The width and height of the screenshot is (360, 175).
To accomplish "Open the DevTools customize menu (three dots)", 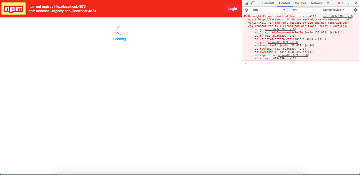I will [x=349, y=3].
